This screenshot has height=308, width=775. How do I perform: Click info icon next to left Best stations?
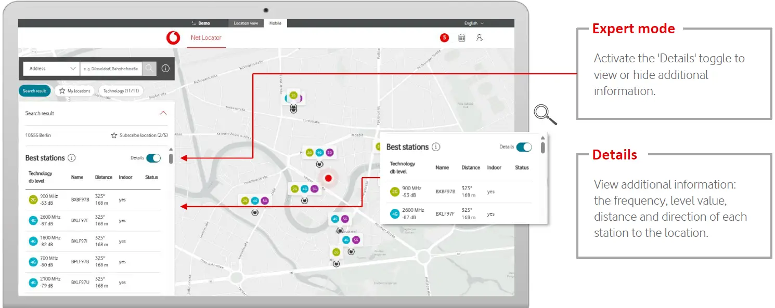point(72,158)
